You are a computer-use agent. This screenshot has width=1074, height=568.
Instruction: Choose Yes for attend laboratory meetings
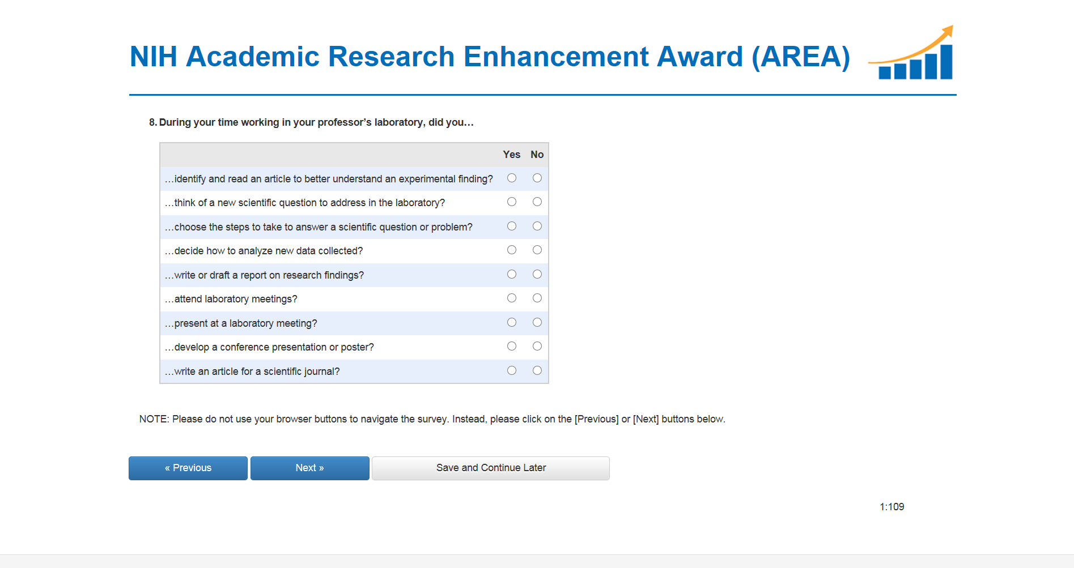pos(512,298)
